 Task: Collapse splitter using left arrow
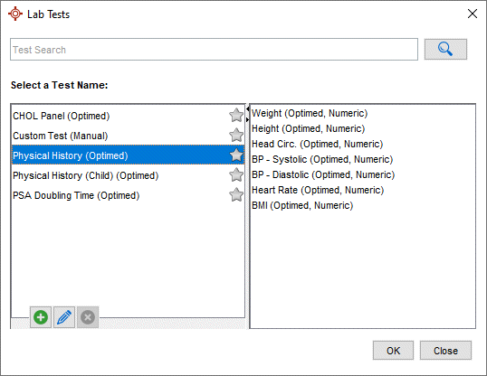pyautogui.click(x=247, y=108)
